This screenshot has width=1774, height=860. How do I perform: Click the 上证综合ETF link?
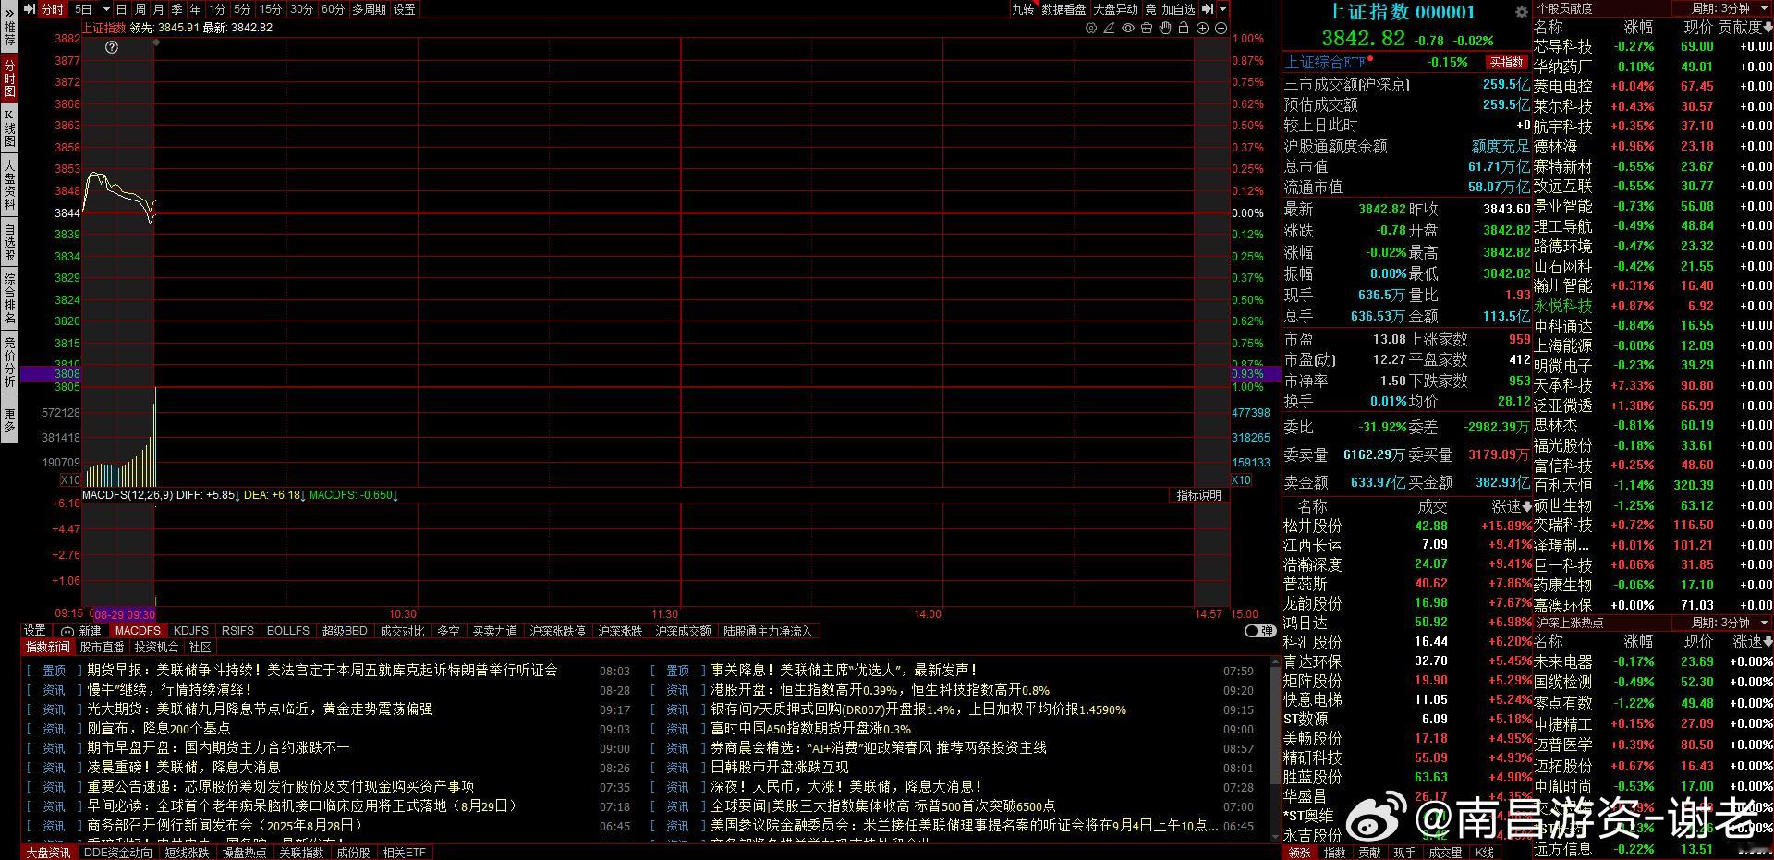[x=1325, y=62]
